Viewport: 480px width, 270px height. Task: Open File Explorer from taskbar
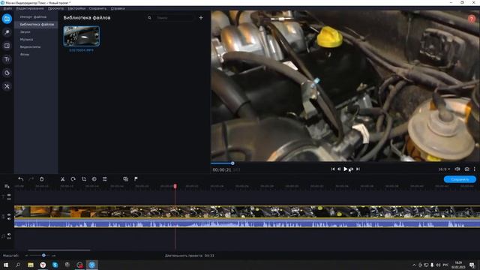(31, 265)
